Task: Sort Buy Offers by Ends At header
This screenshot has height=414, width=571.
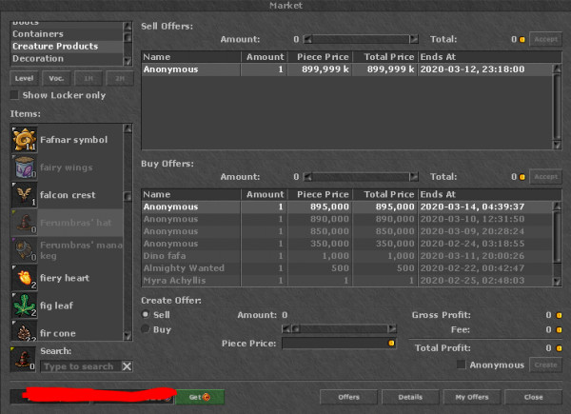Action: point(489,194)
